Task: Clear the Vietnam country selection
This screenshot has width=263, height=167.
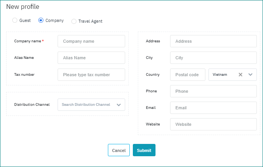Action: [x=240, y=75]
